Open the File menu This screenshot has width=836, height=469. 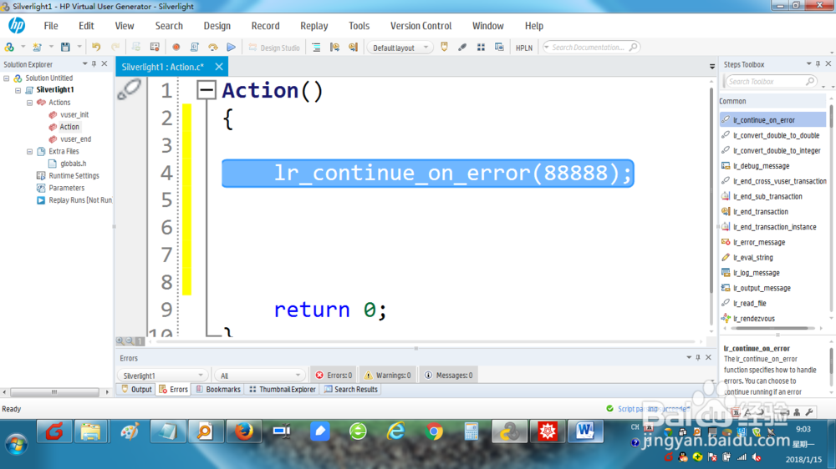51,26
